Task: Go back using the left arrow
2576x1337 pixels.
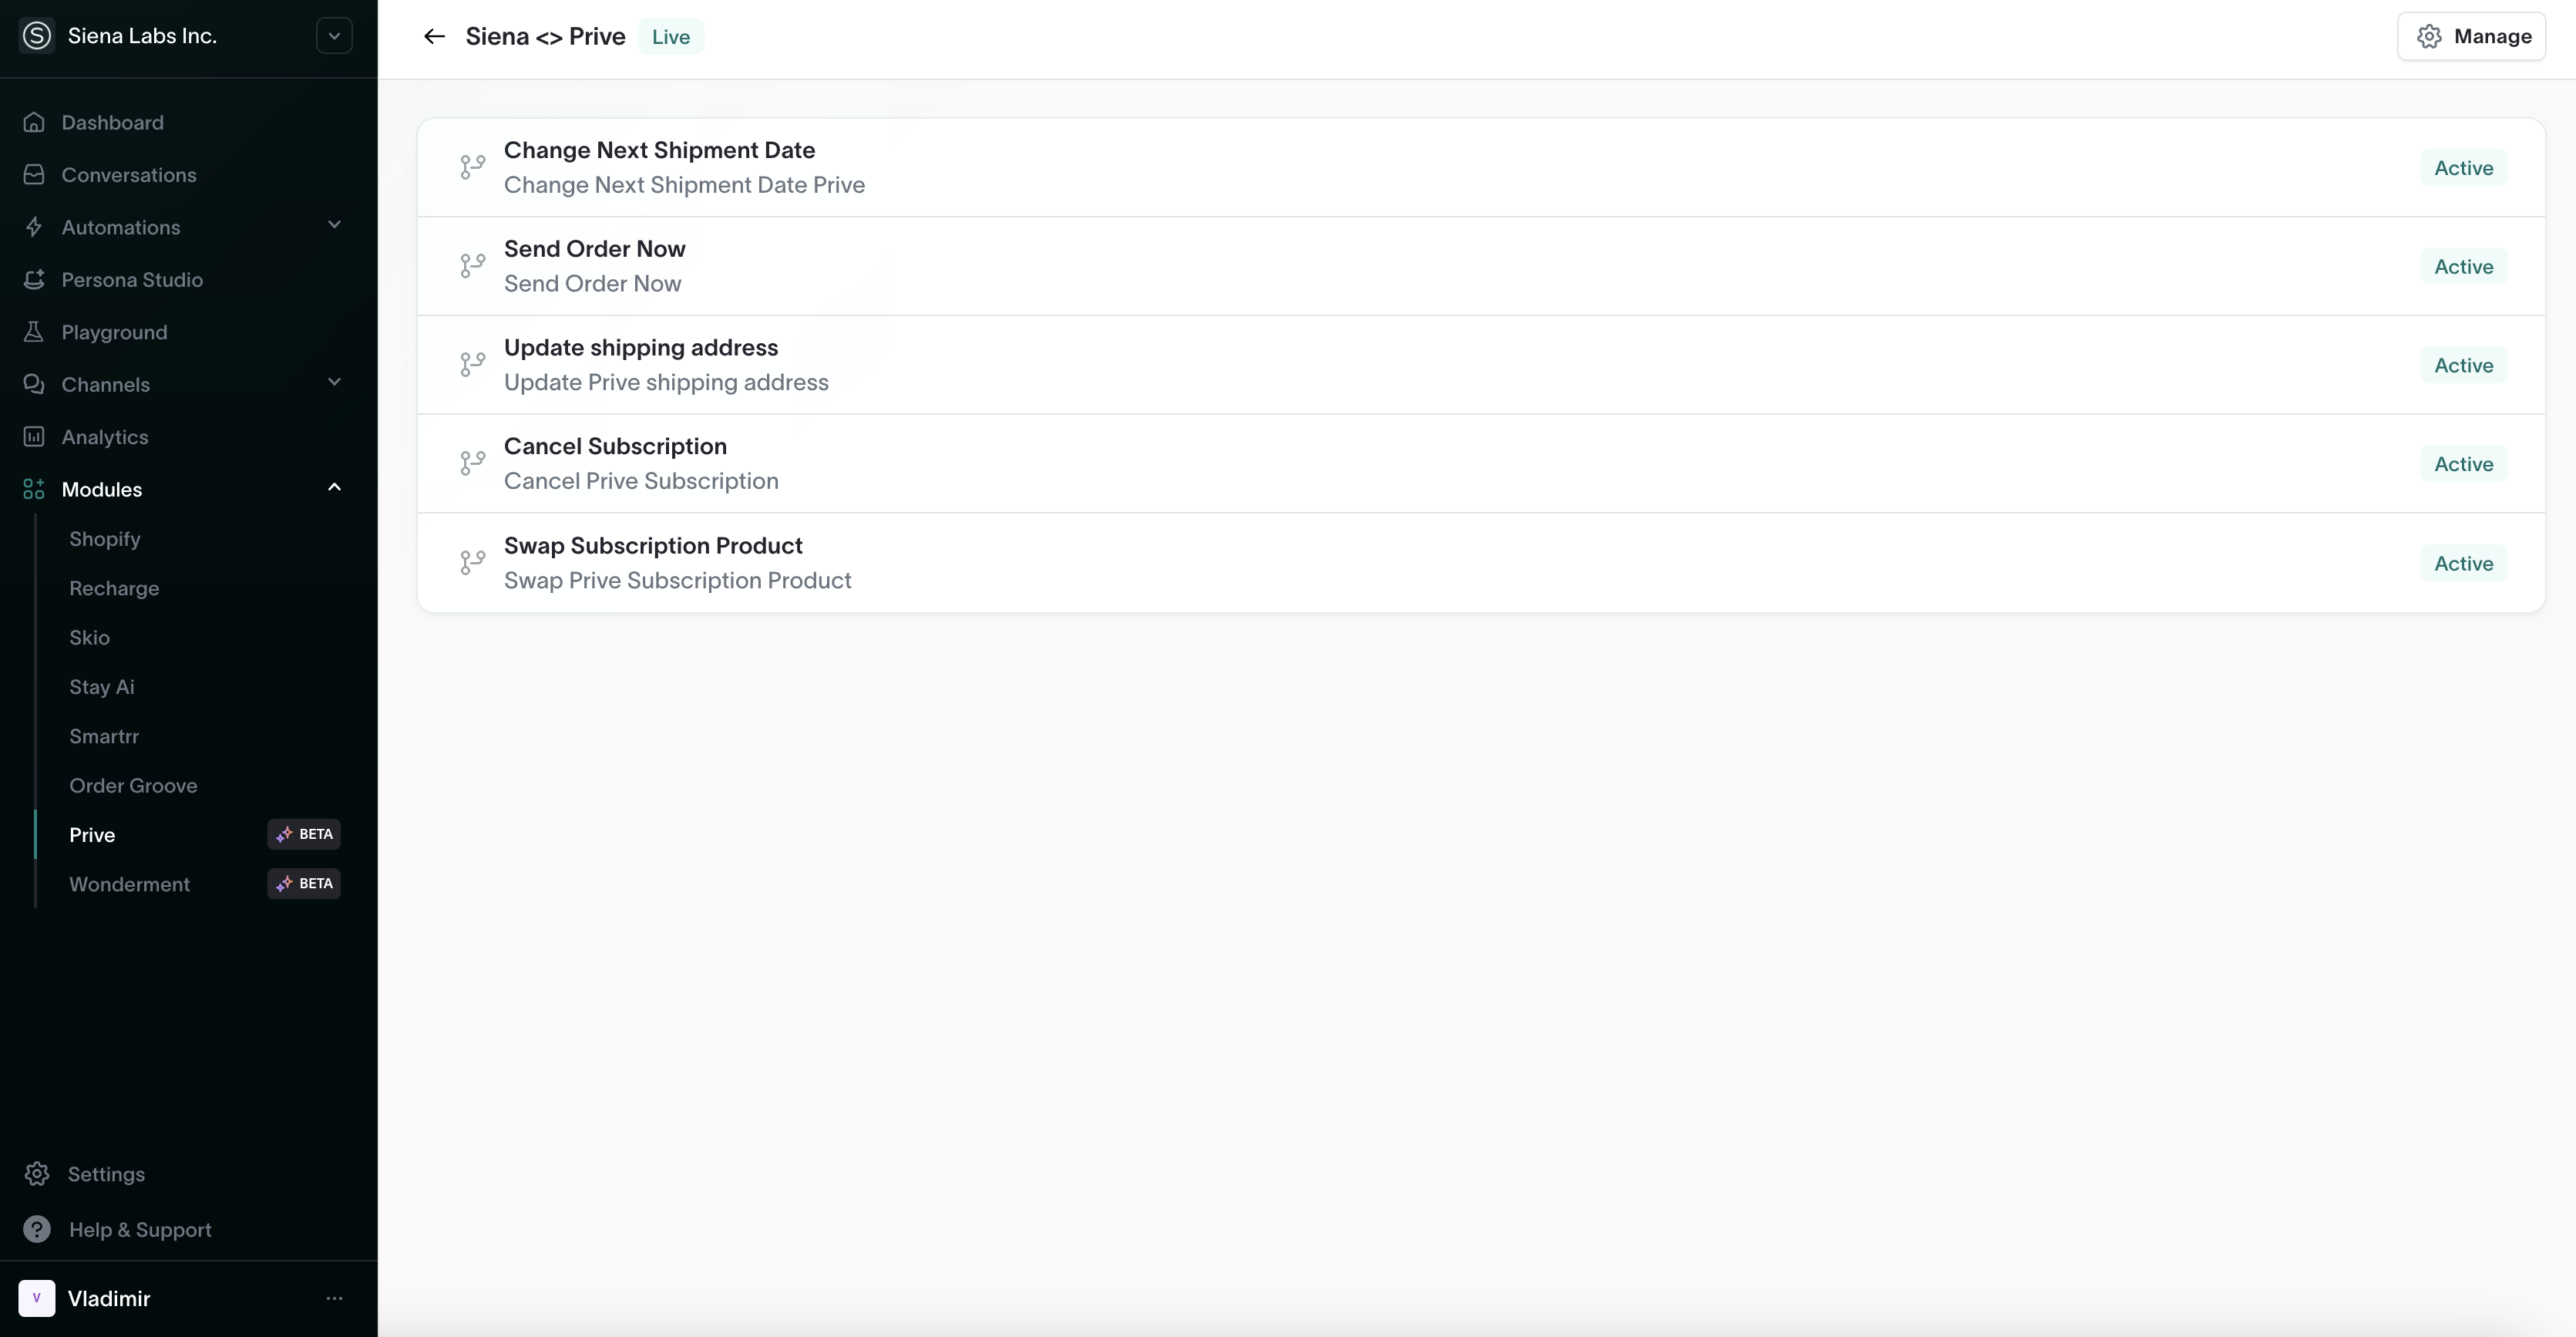Action: [434, 36]
